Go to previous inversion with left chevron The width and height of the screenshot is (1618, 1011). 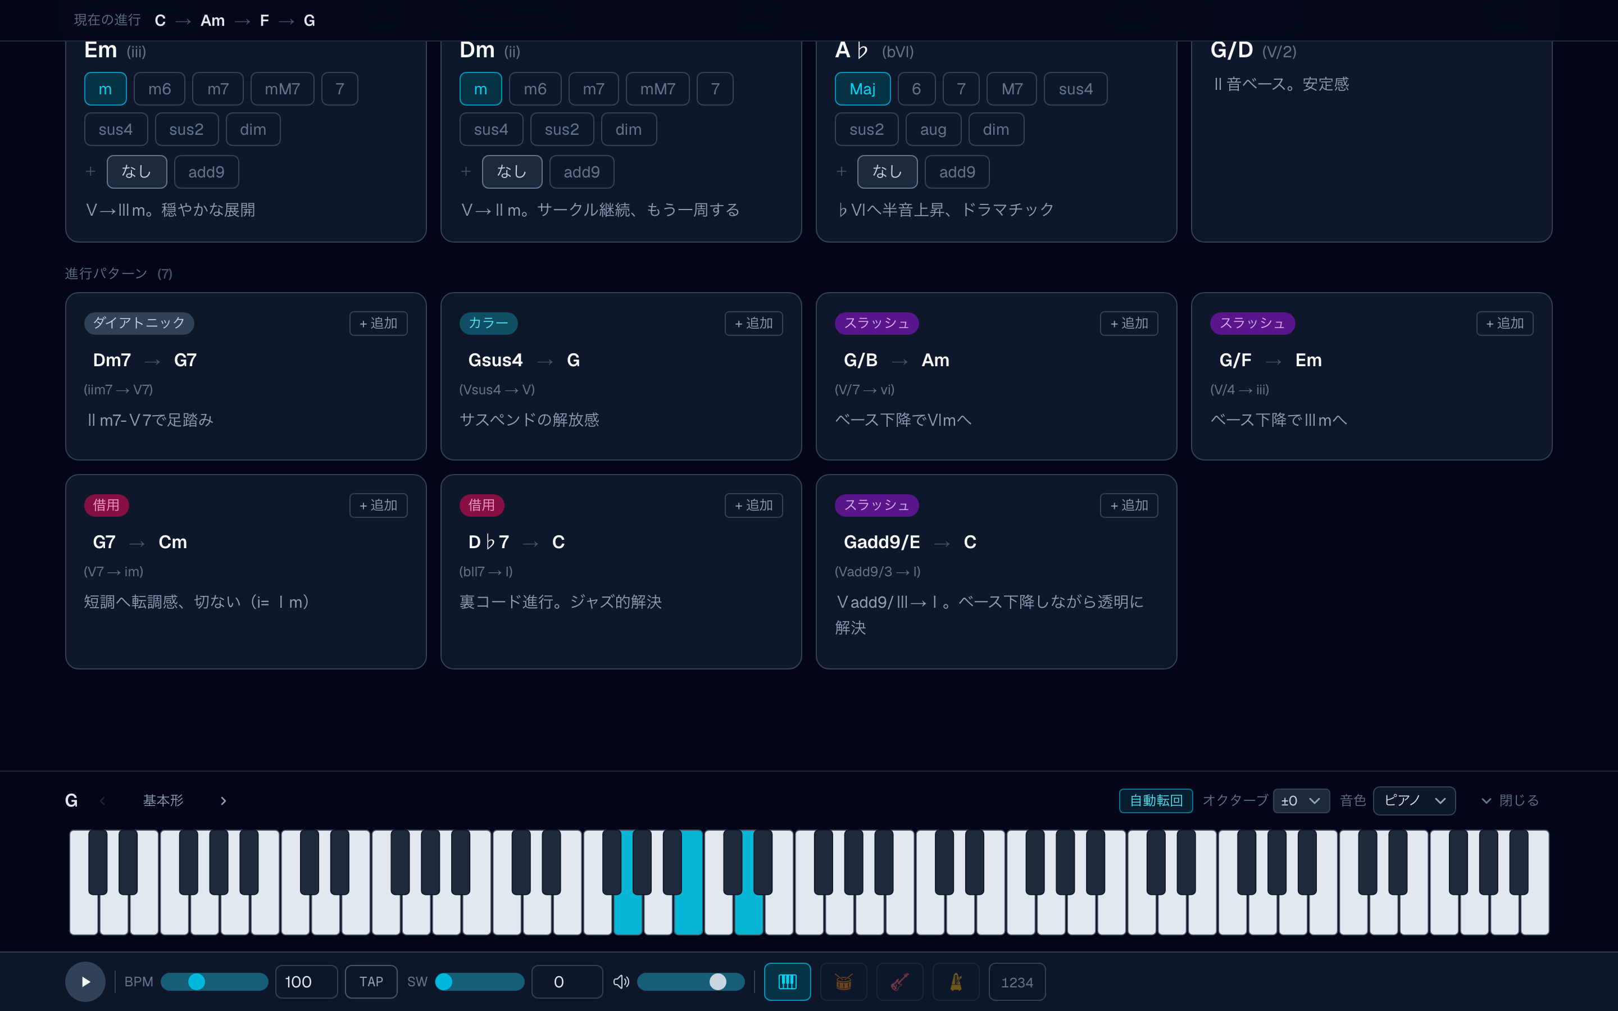[102, 800]
